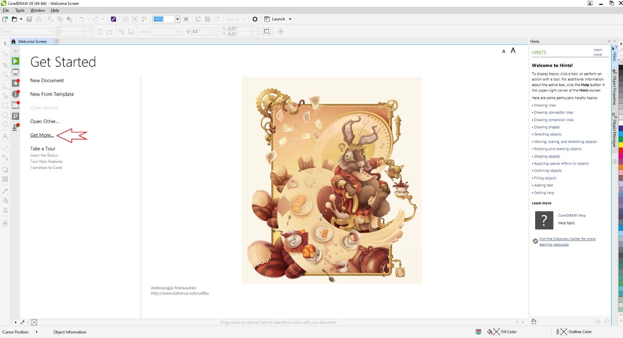Open the Tools menu
Viewport: 623px width, 338px height.
pyautogui.click(x=20, y=10)
